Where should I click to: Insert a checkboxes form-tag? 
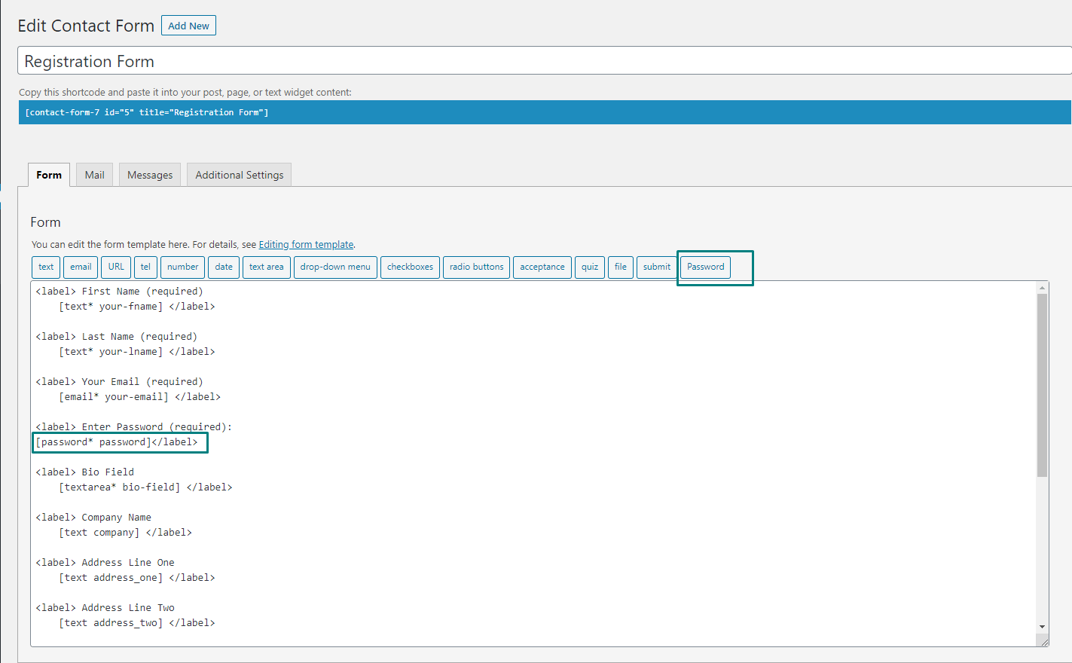(410, 267)
